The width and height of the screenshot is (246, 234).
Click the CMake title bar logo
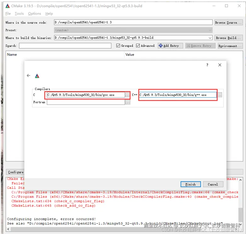click(8, 6)
